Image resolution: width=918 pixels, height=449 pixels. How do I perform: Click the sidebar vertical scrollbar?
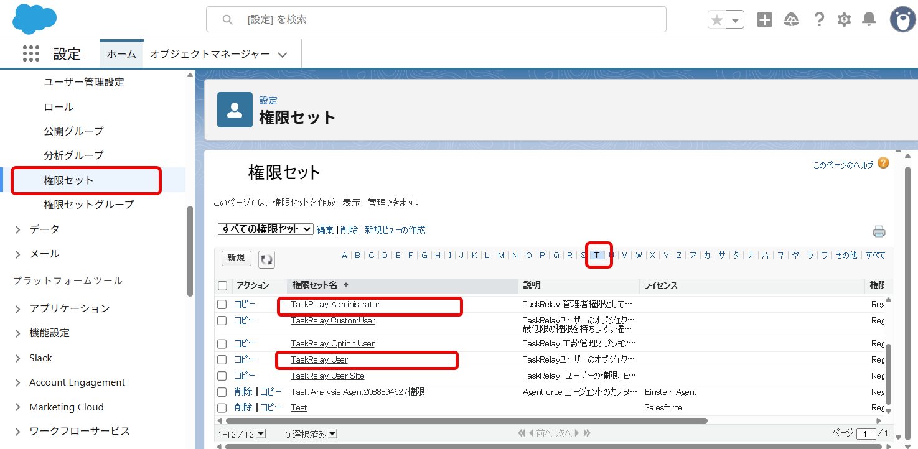(x=190, y=251)
